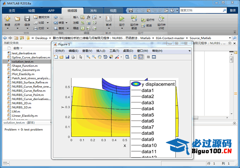Switch to the APP tab
The height and width of the screenshot is (168, 240).
51,10
